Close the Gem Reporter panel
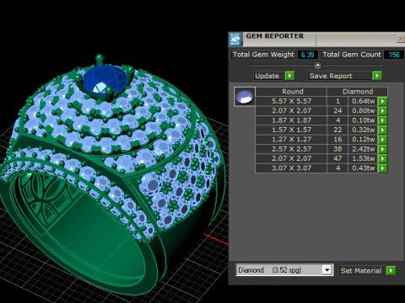Viewport: 405px width, 303px height. [x=401, y=39]
